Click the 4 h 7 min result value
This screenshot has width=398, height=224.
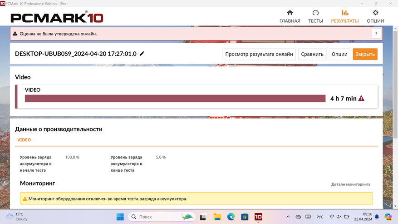tap(343, 99)
